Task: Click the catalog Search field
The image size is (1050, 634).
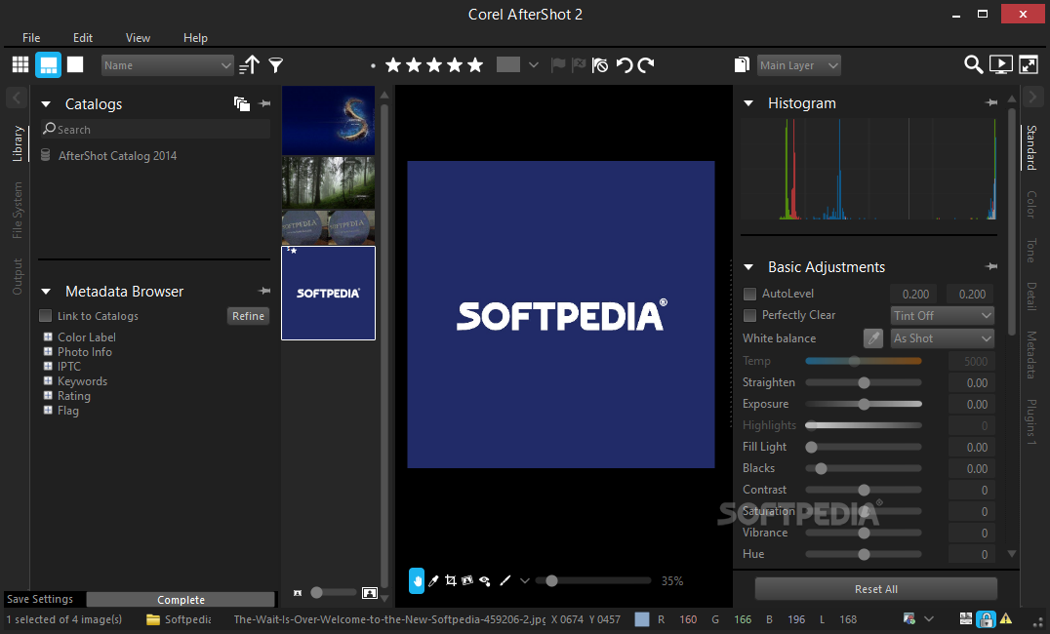Action: tap(155, 129)
